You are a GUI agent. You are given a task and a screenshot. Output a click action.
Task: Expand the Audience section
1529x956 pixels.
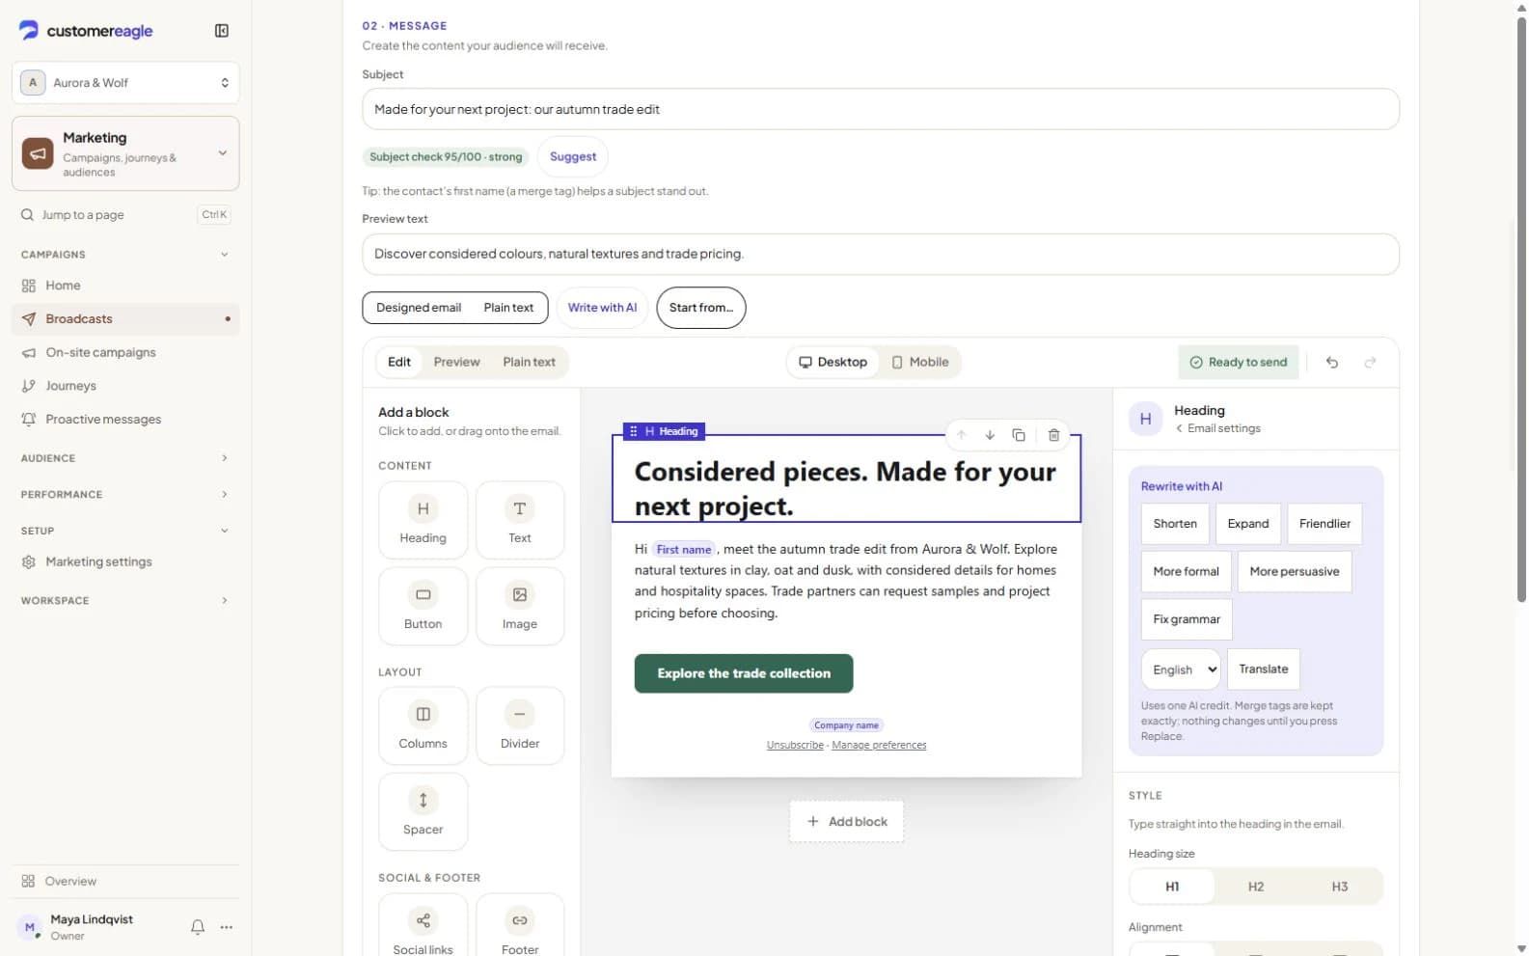pos(125,458)
